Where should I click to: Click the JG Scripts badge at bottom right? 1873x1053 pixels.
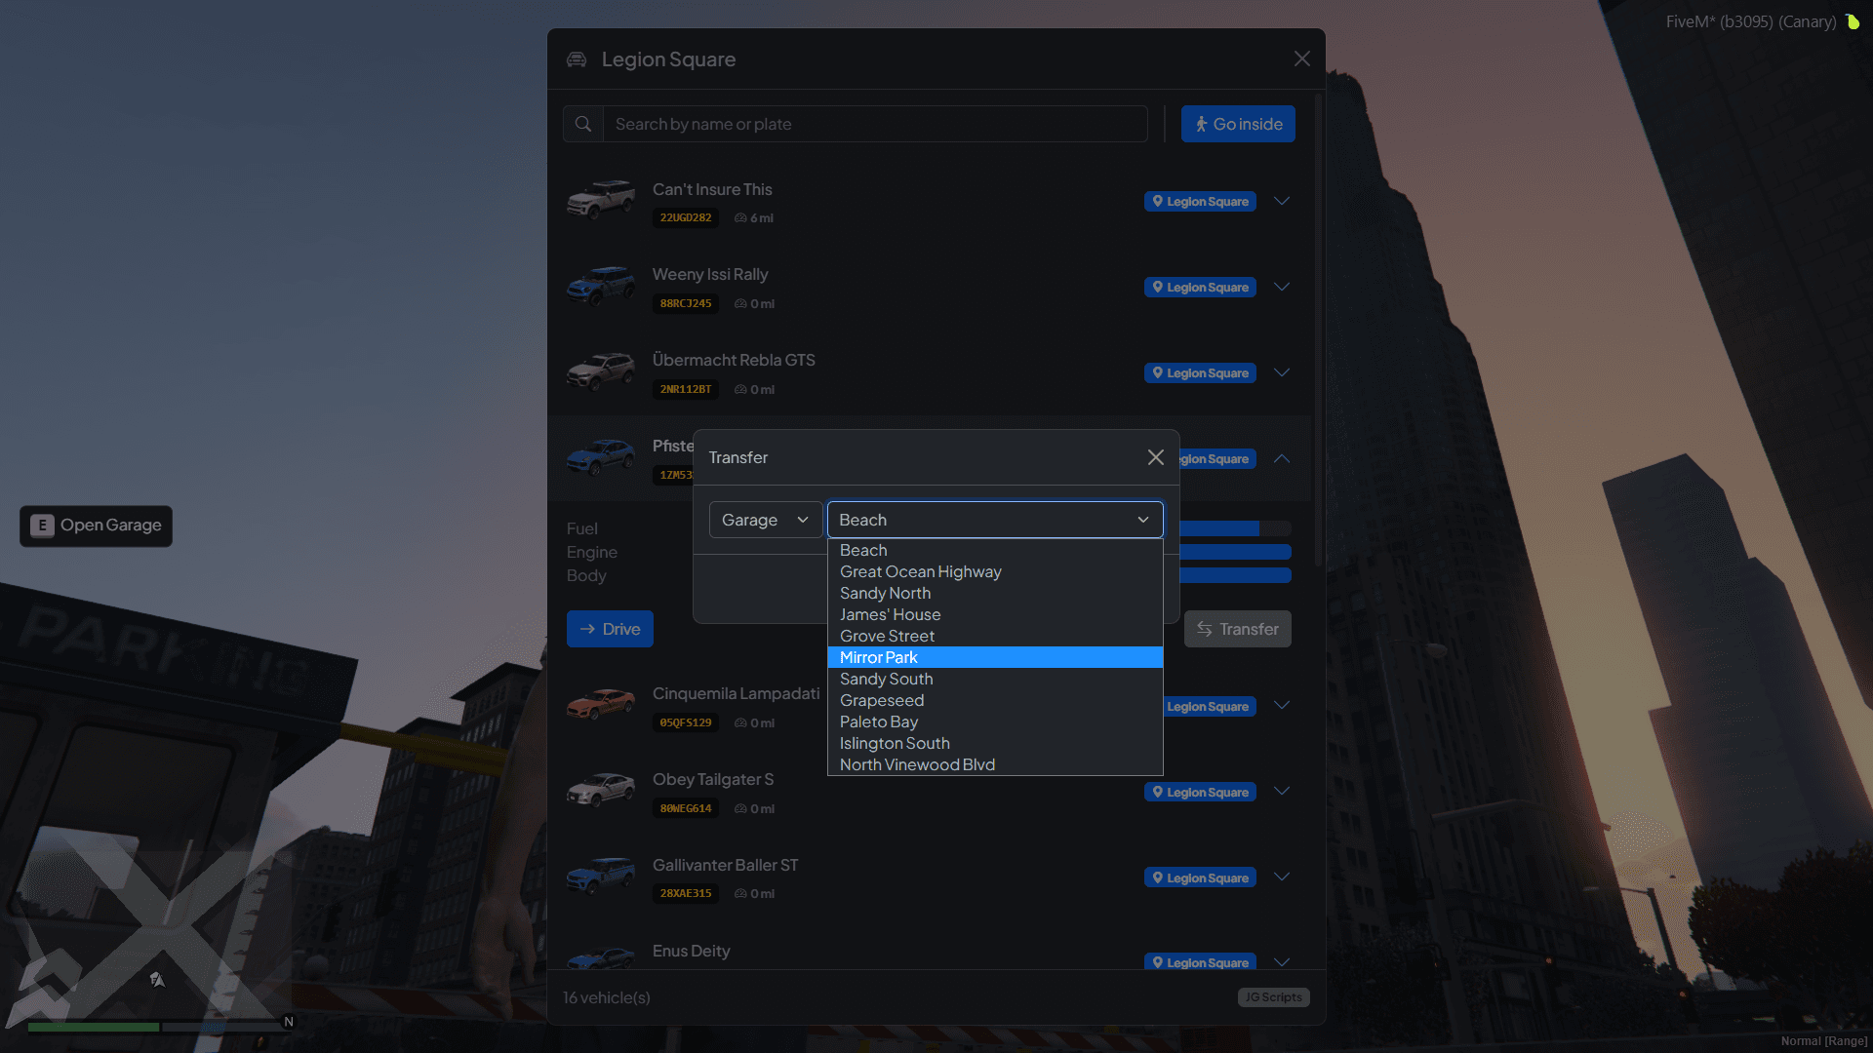[x=1273, y=996]
